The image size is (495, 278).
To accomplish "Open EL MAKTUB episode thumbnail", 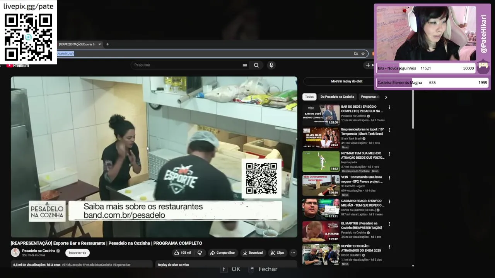I will pos(321,232).
